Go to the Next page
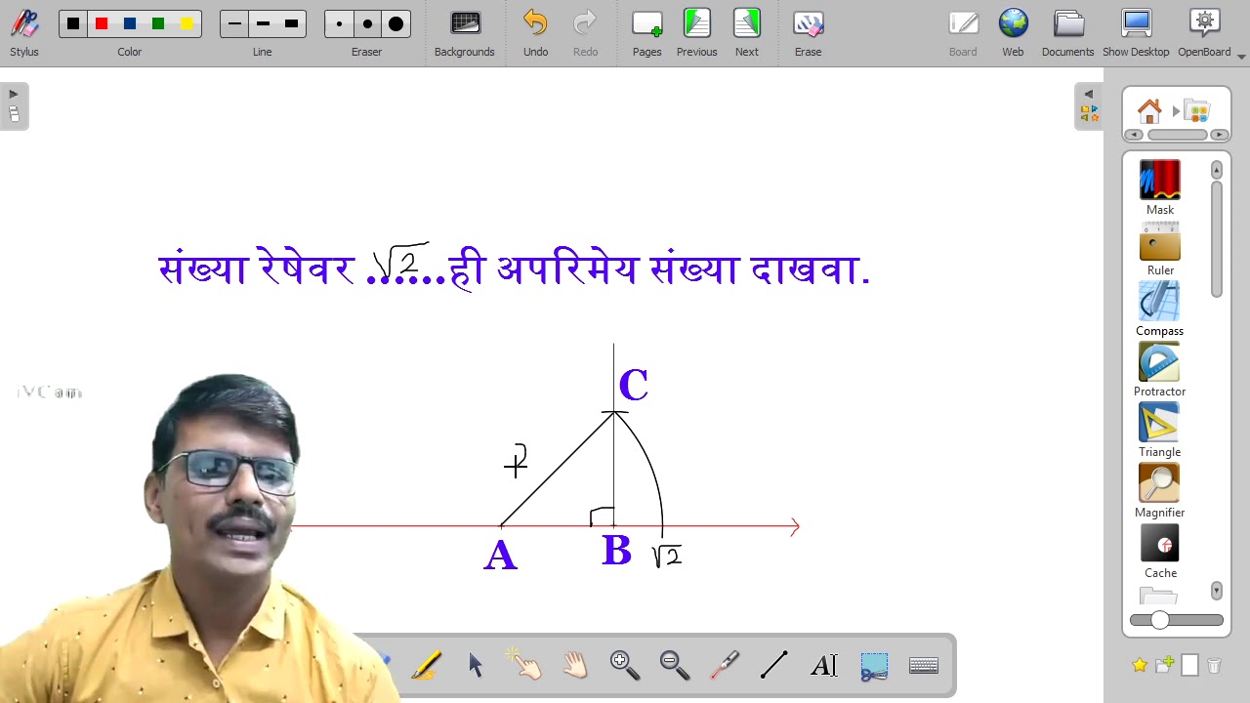This screenshot has width=1250, height=703. (x=747, y=33)
